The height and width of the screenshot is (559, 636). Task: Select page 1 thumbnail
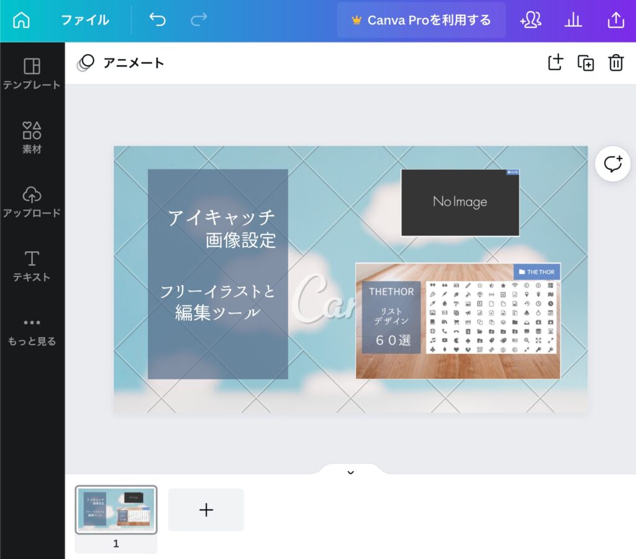coord(116,509)
